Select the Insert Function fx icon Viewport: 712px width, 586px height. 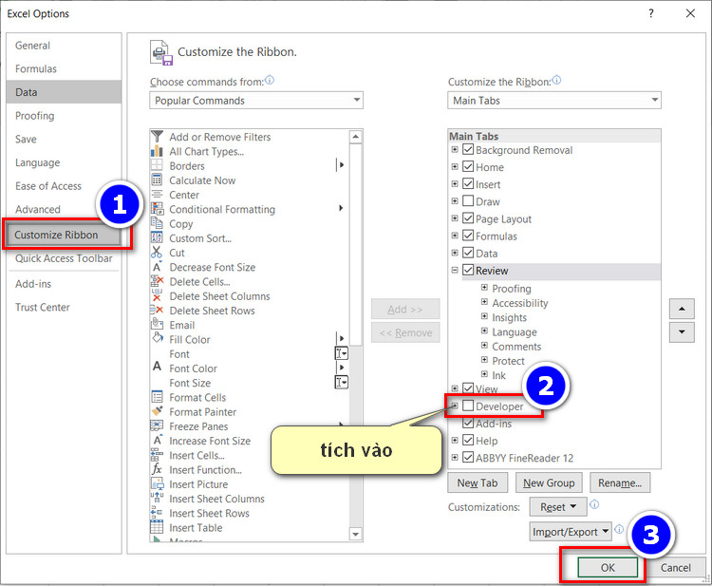158,470
